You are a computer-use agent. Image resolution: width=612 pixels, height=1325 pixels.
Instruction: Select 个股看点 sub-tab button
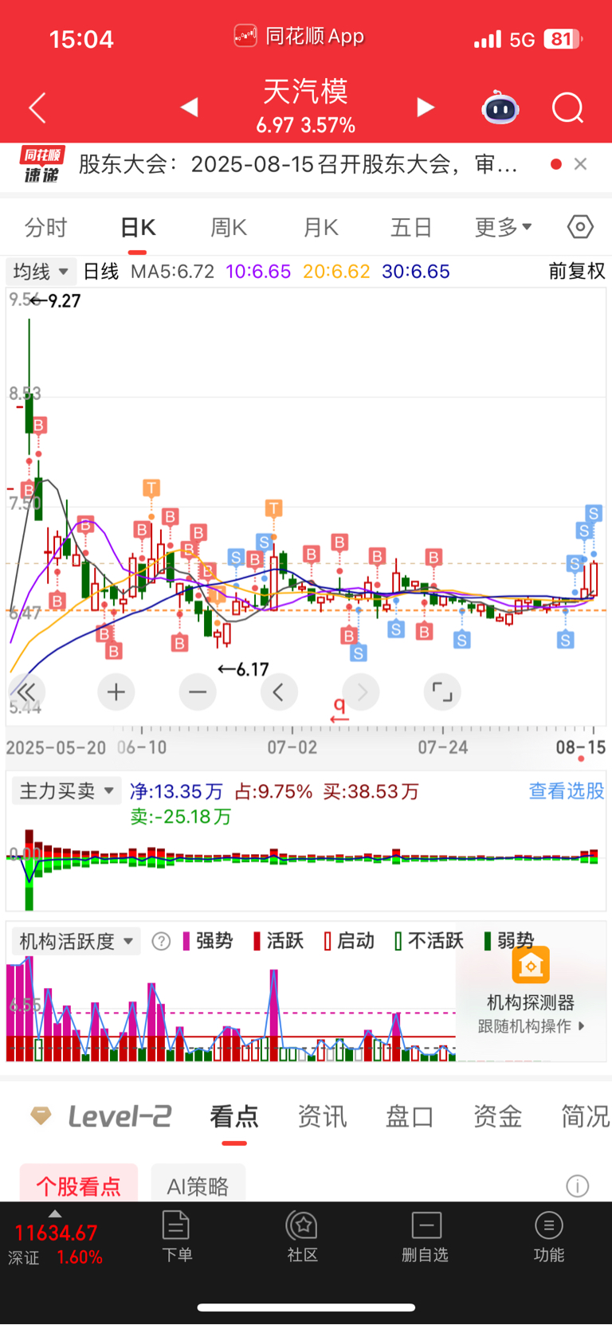point(78,1185)
